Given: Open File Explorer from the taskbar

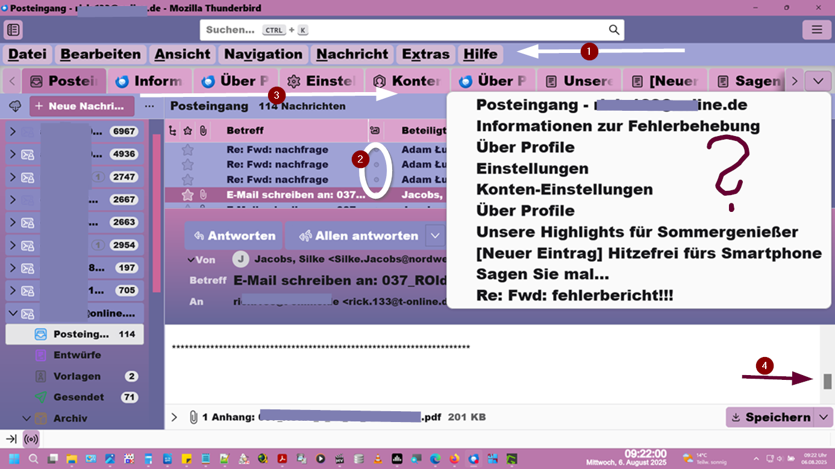Looking at the screenshot, I should pos(71,459).
